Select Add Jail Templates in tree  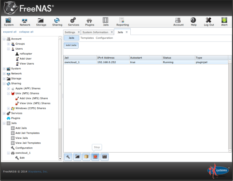[x=25, y=133]
